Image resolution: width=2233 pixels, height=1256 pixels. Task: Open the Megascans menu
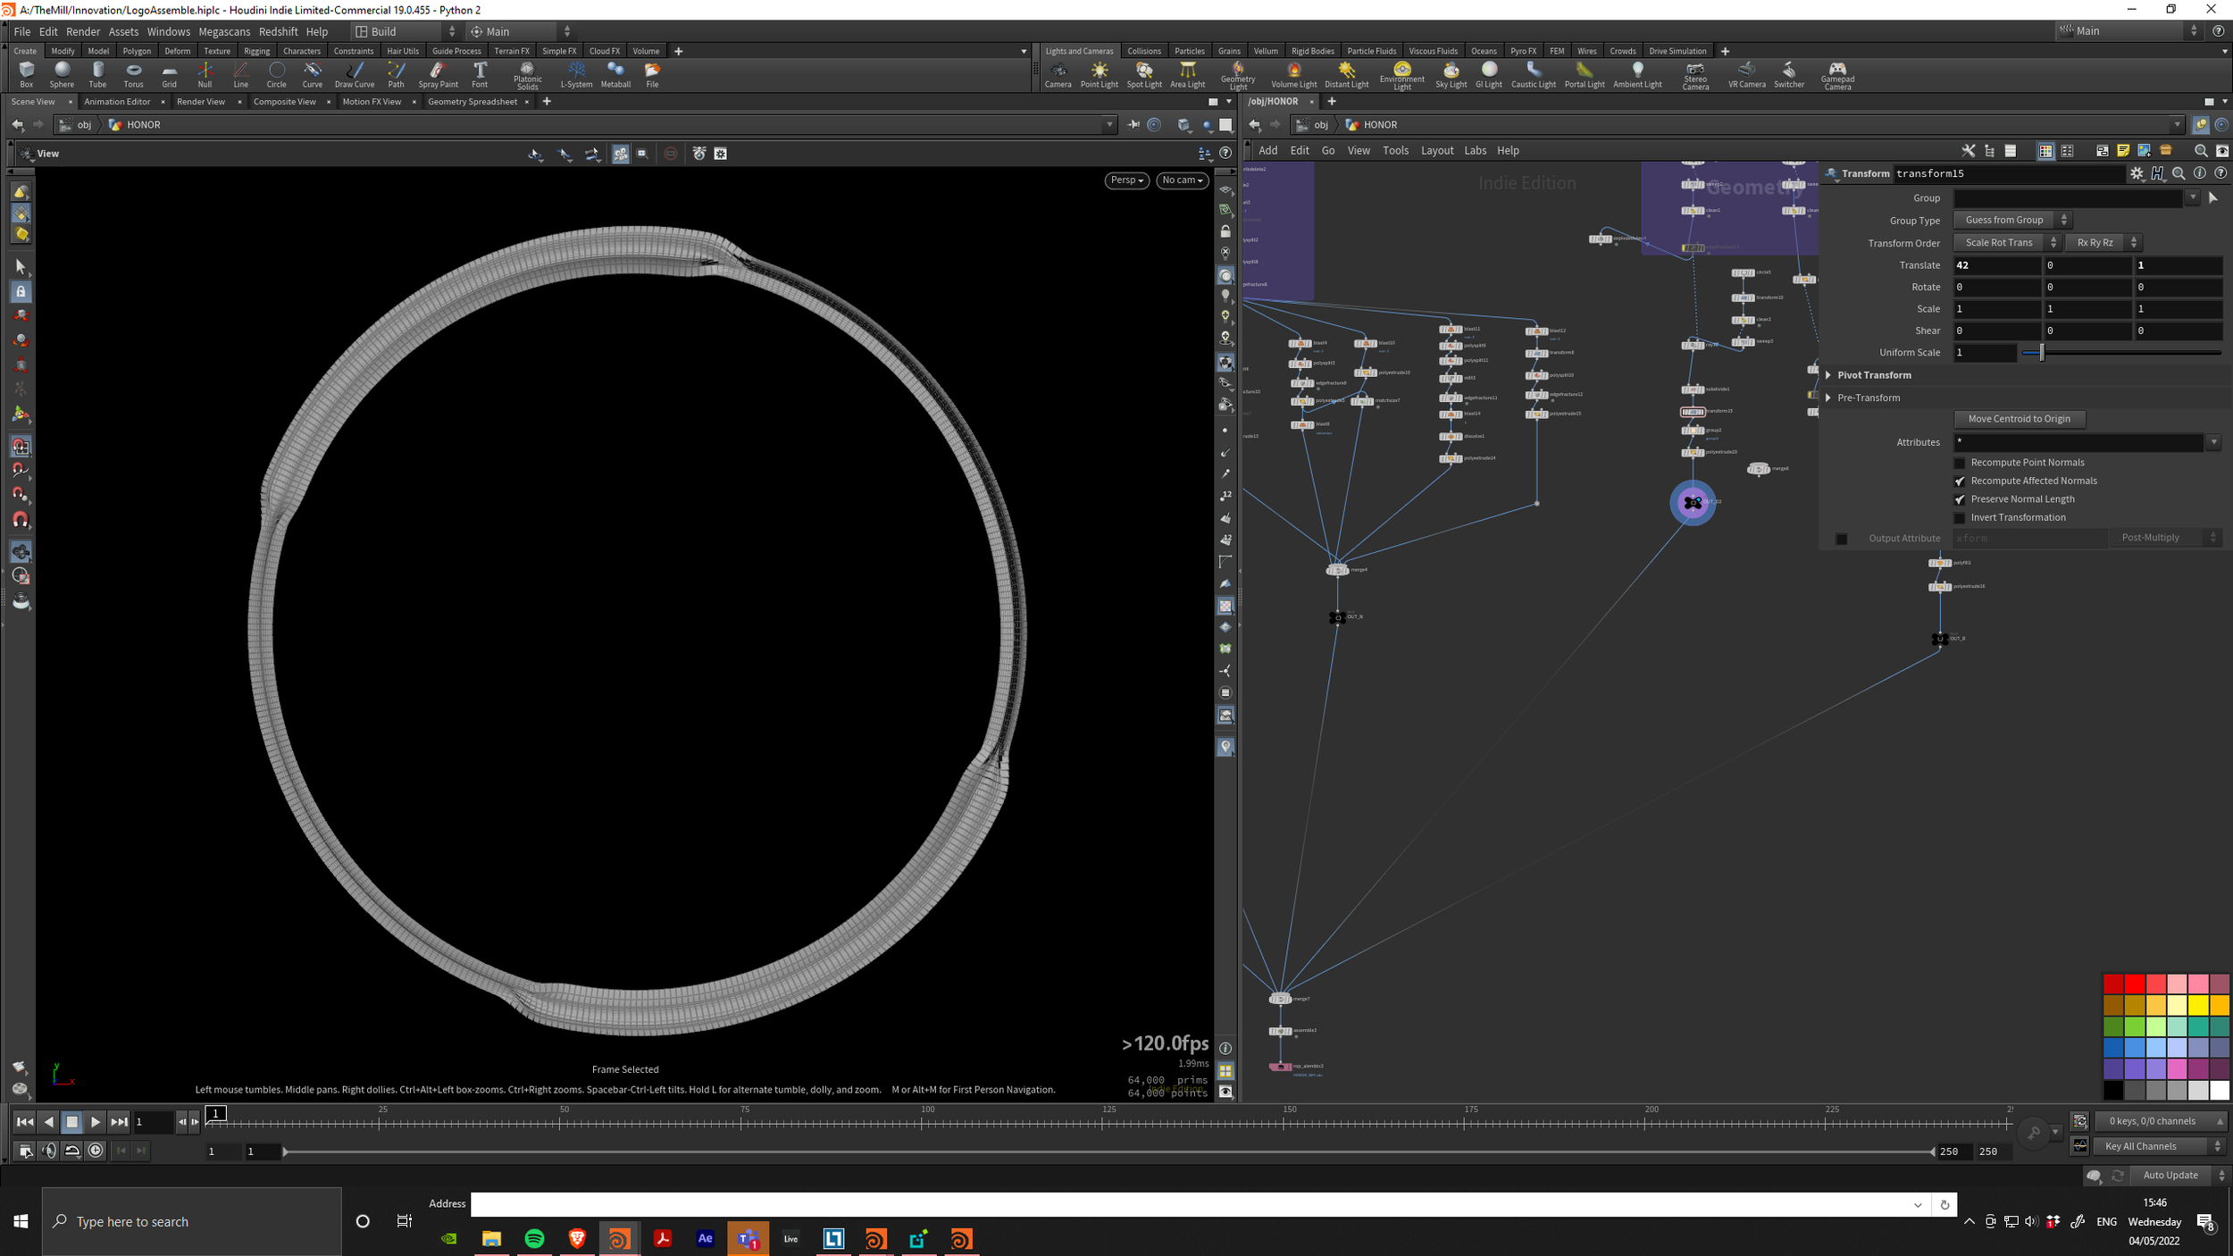(x=223, y=31)
